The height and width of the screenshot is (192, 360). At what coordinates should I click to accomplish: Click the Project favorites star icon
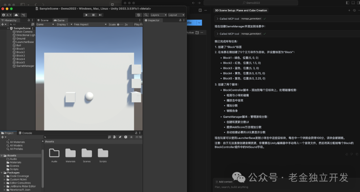tap(131, 137)
